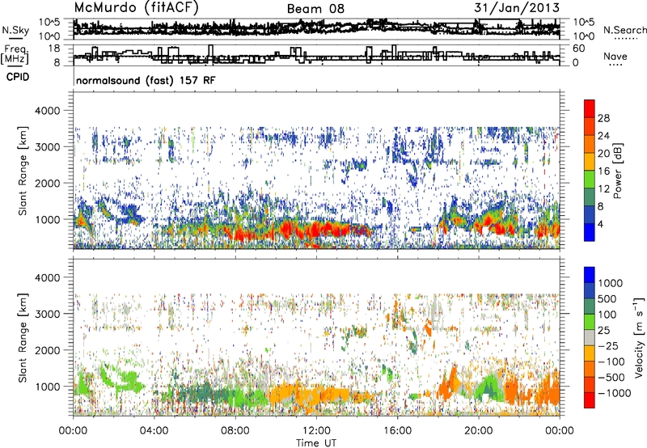Viewport: 647px width, 448px height.
Task: Click 'Slant Range [km]' label of power panel
Action: click(x=23, y=171)
